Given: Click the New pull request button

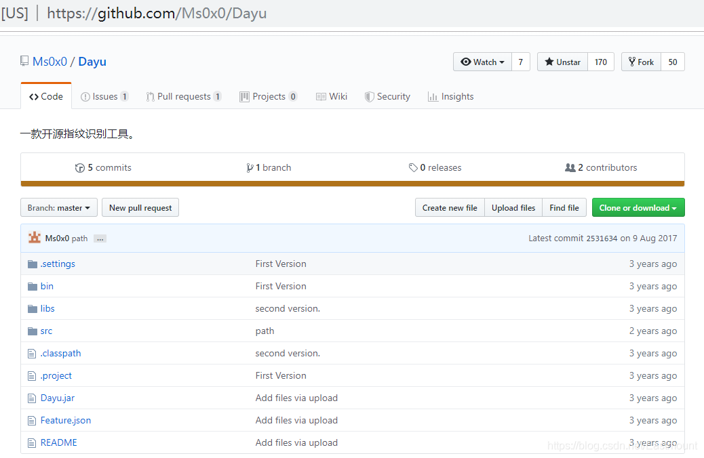Looking at the screenshot, I should click(140, 208).
